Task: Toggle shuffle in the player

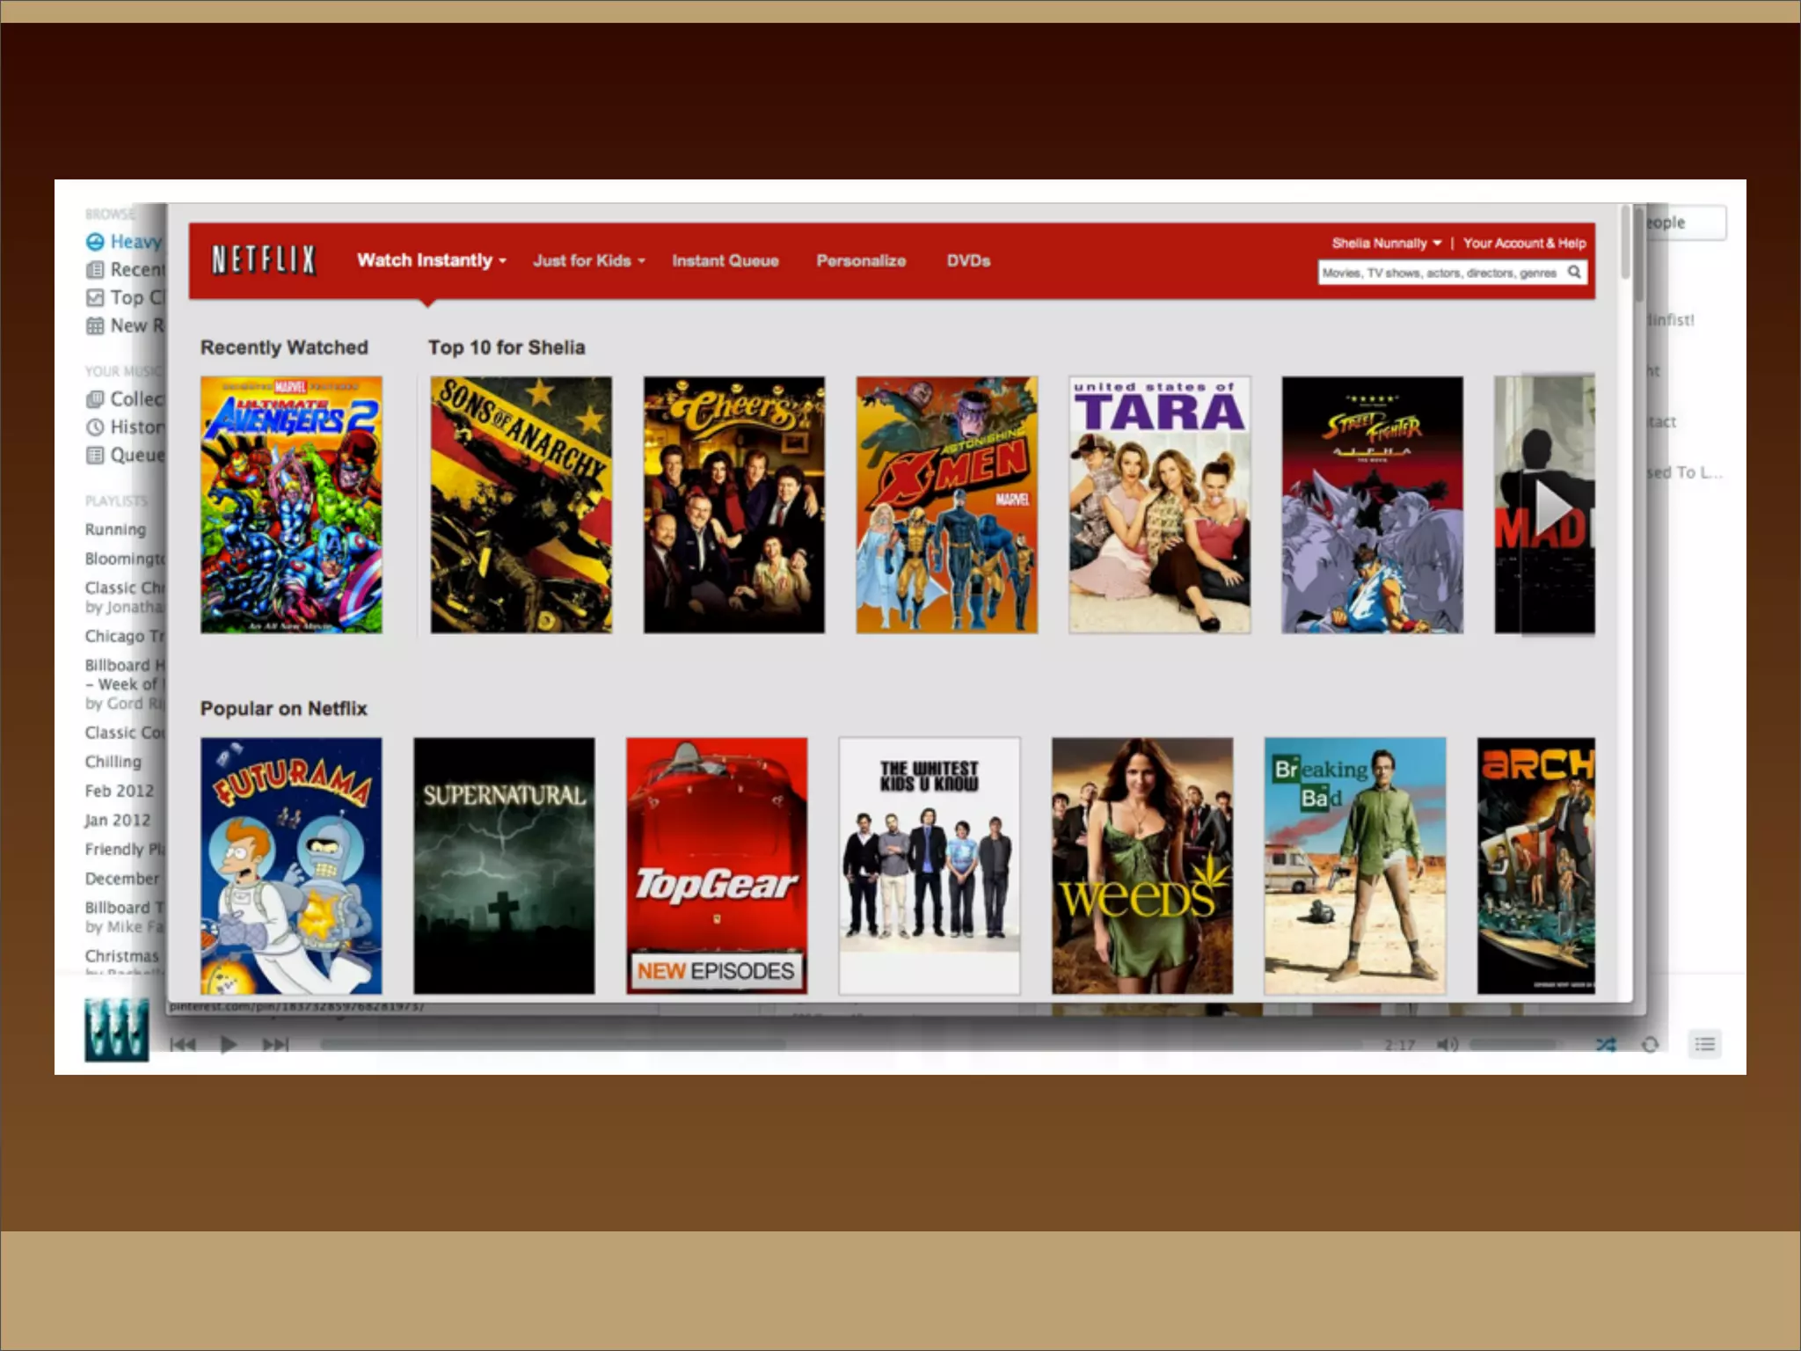Action: (x=1606, y=1044)
